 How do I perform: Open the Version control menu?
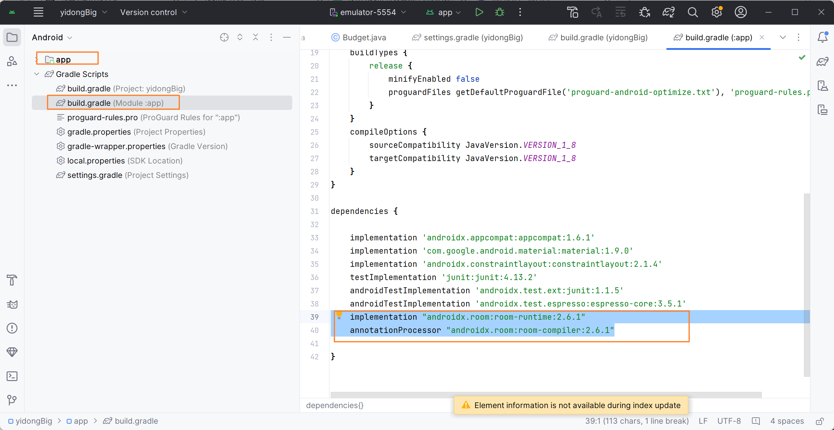coord(153,12)
